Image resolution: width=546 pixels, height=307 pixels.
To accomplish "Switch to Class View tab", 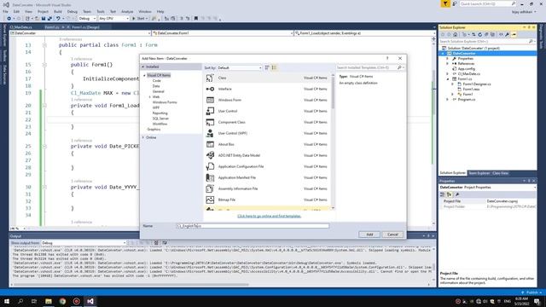I will (x=501, y=173).
